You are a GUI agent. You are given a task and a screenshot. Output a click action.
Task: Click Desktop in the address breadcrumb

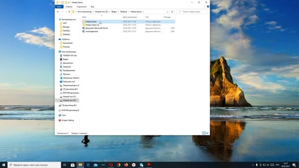point(123,12)
